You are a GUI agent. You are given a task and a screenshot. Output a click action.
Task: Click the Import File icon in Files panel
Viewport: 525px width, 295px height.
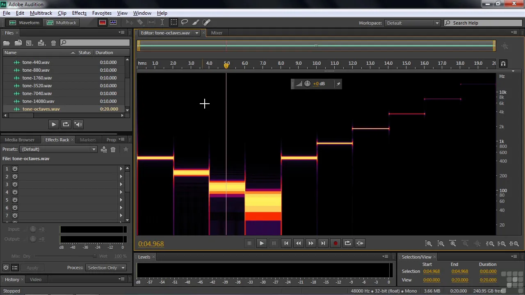coord(18,43)
